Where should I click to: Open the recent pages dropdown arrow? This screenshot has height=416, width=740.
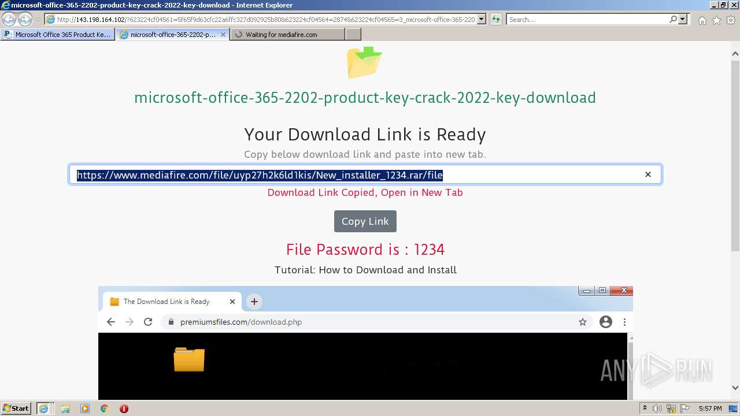pyautogui.click(x=38, y=20)
